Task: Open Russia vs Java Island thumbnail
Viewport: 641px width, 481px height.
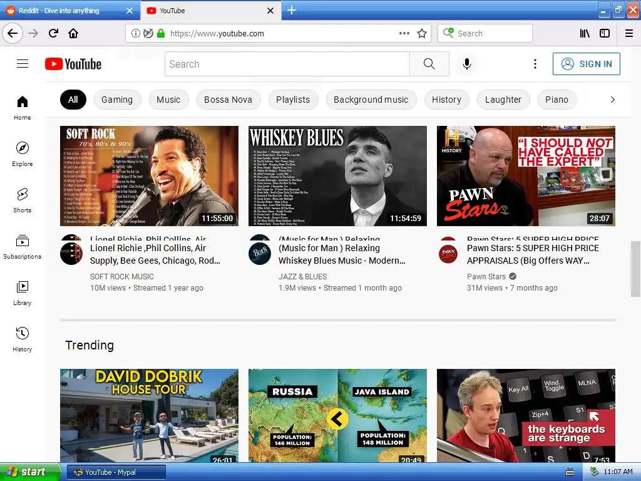Action: tap(337, 416)
